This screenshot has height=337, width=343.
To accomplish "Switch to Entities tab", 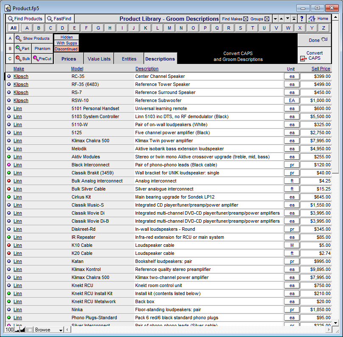I will (129, 59).
